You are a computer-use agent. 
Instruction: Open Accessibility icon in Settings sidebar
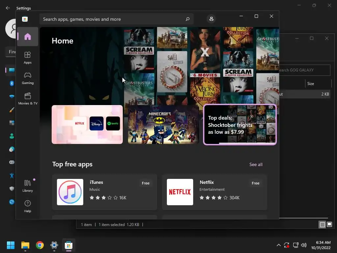click(x=12, y=176)
